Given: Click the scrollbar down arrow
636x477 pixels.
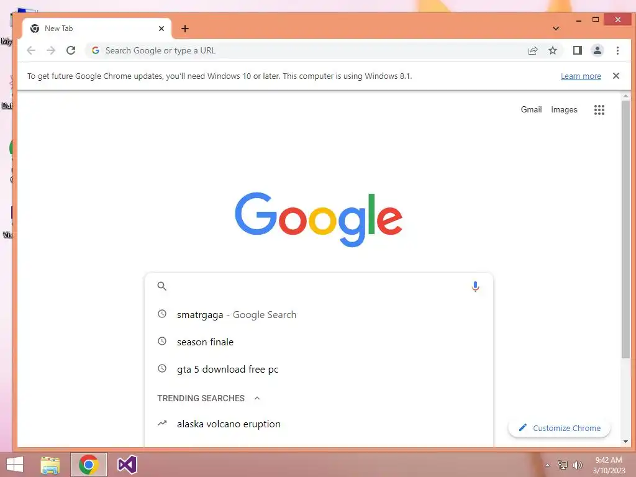Looking at the screenshot, I should (x=625, y=442).
